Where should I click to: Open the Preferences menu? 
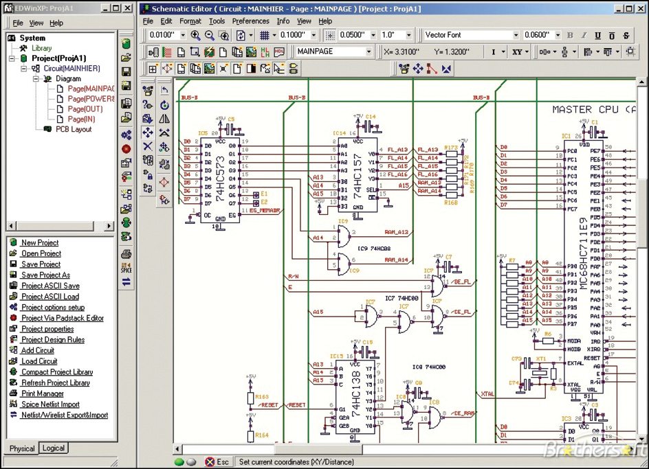point(250,21)
